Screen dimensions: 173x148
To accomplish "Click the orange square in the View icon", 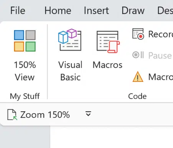I will tap(19, 47).
